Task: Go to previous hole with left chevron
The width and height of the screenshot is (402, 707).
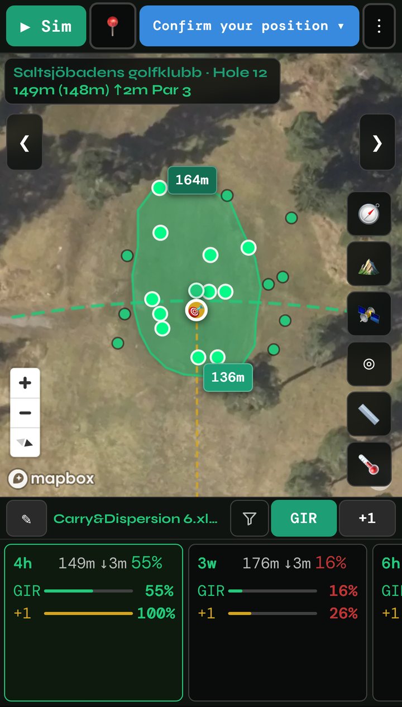Action: [x=25, y=142]
